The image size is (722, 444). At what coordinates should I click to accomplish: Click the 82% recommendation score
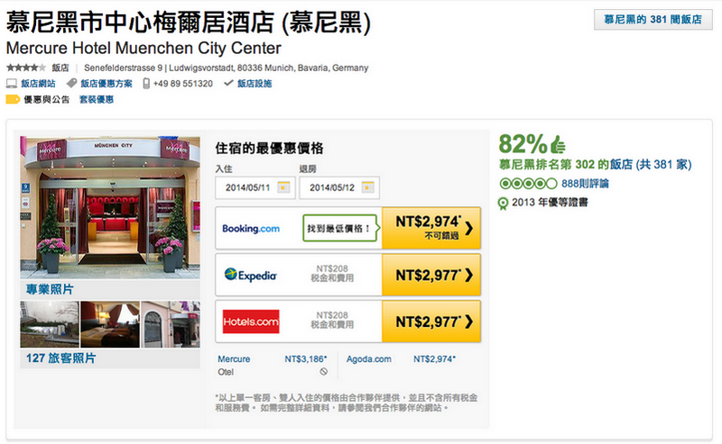[523, 144]
